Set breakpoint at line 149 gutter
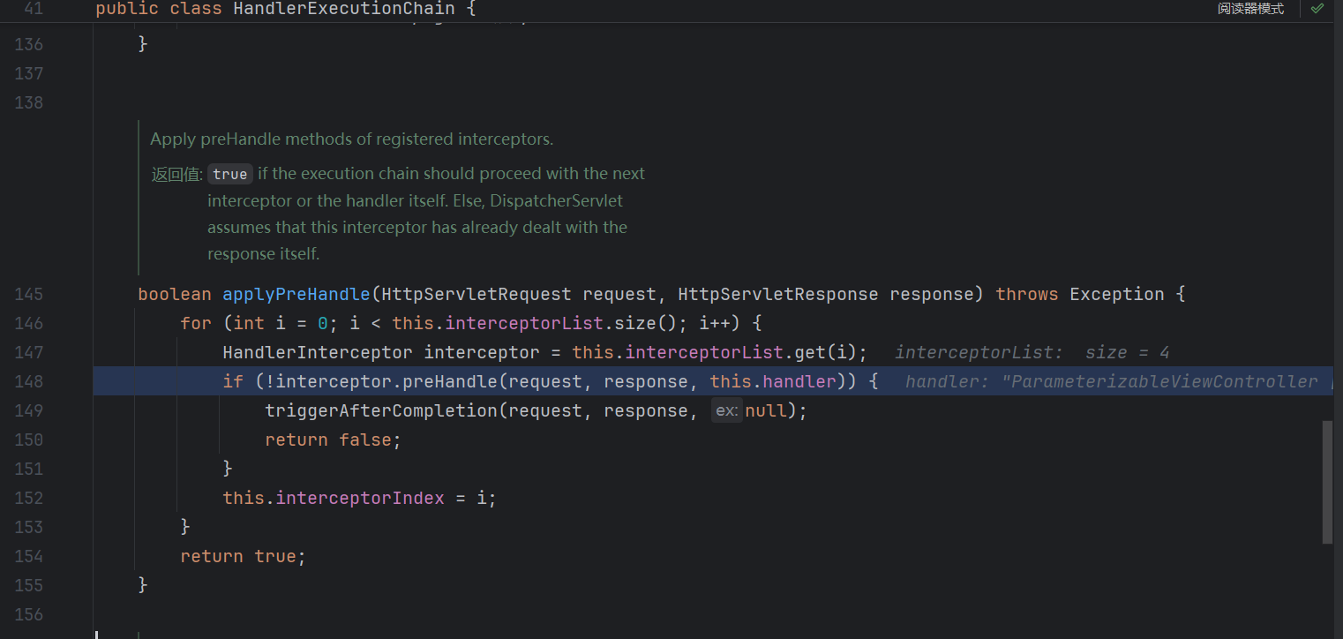Viewport: 1343px width, 639px height. (28, 410)
